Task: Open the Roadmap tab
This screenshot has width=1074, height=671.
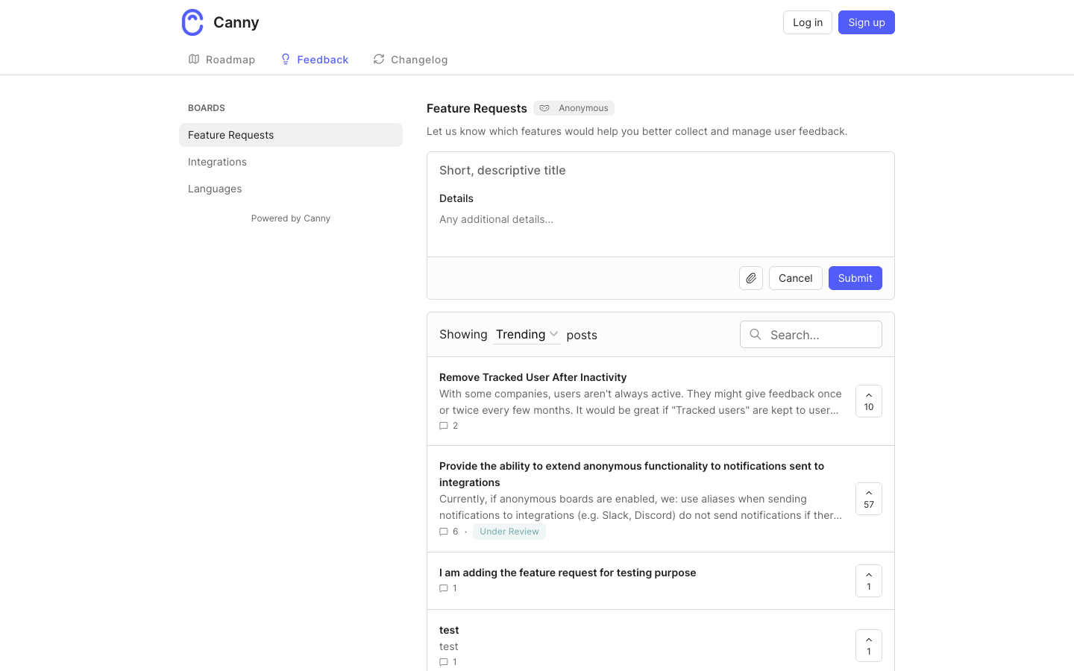Action: coord(222,60)
